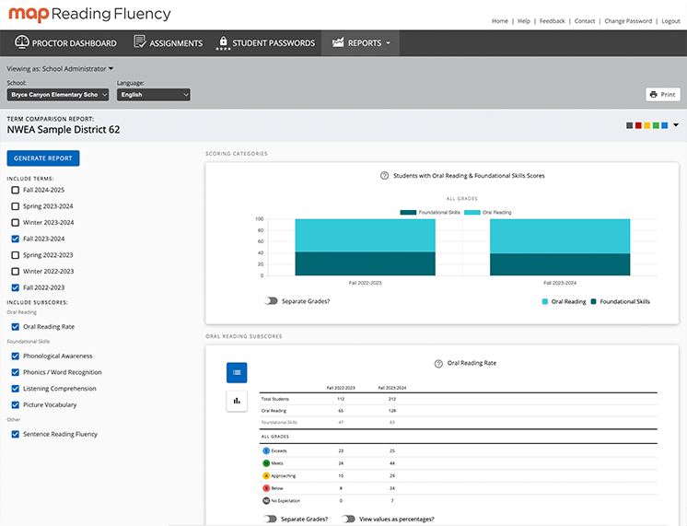Screen dimensions: 687x526
Task: Click help icon beside Oral Reading Rate
Action: click(438, 364)
